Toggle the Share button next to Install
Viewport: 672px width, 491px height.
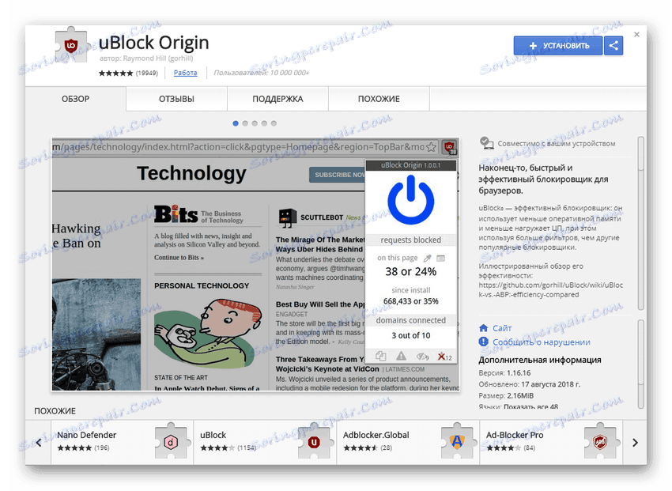[x=613, y=46]
